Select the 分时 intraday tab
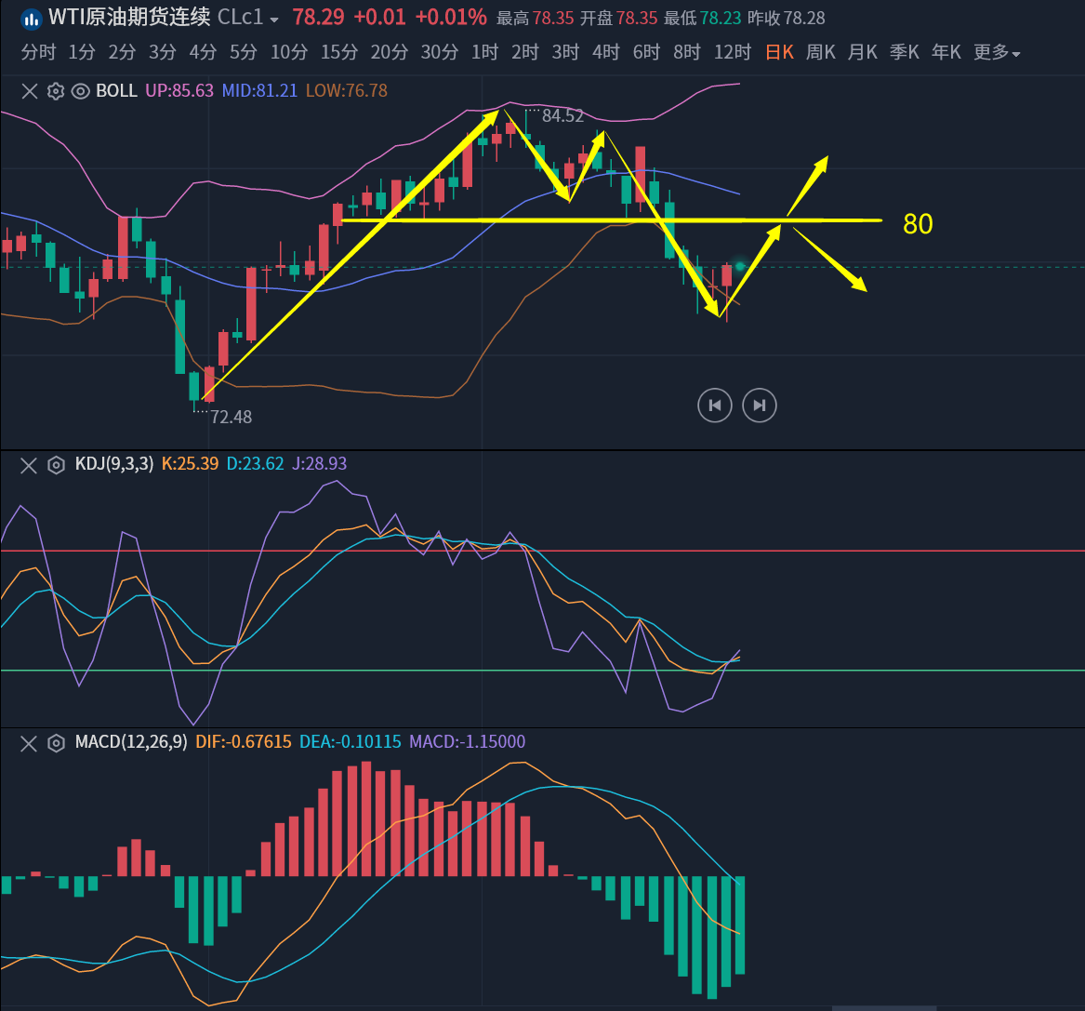1085x1011 pixels. pyautogui.click(x=38, y=53)
